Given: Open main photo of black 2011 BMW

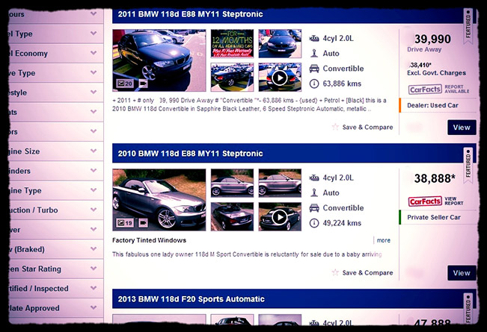Looking at the screenshot, I should click(159, 60).
